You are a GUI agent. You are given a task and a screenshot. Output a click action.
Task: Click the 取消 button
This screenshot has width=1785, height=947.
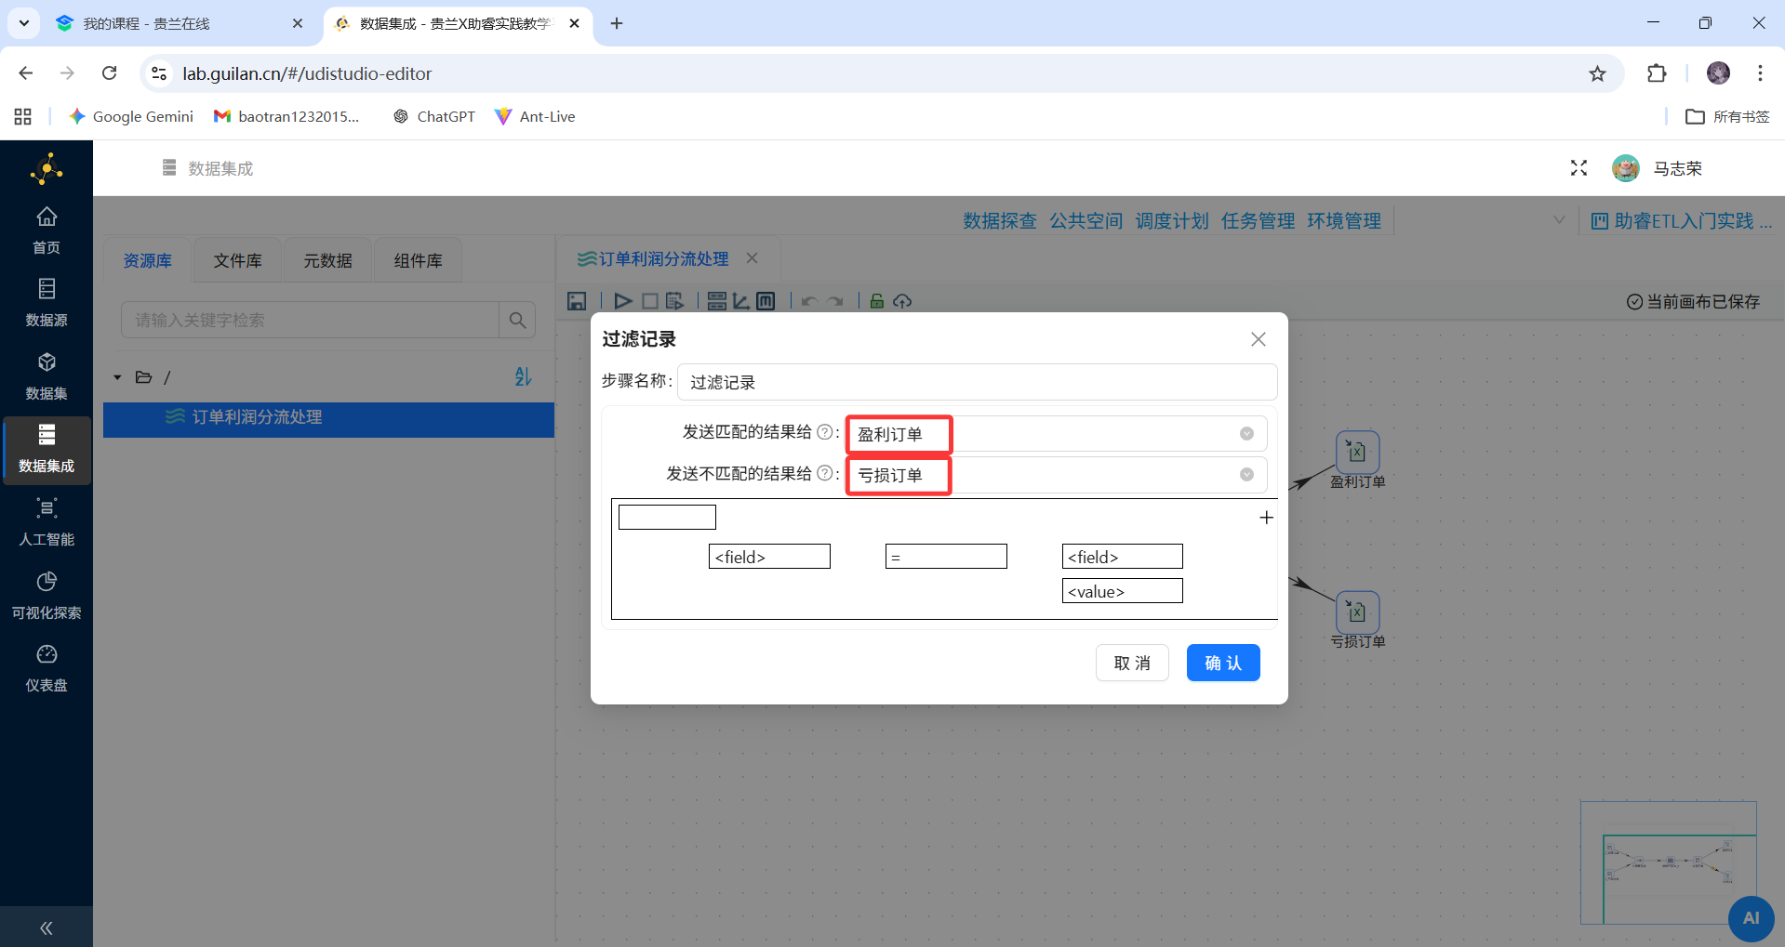(x=1132, y=663)
